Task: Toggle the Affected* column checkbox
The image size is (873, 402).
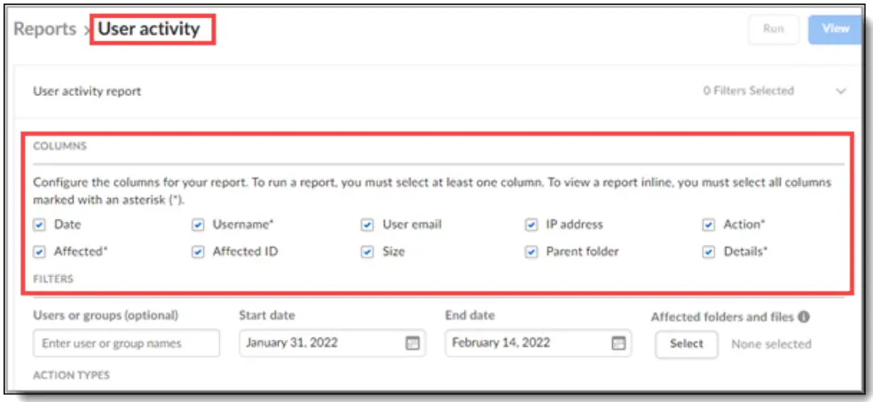Action: click(x=39, y=252)
